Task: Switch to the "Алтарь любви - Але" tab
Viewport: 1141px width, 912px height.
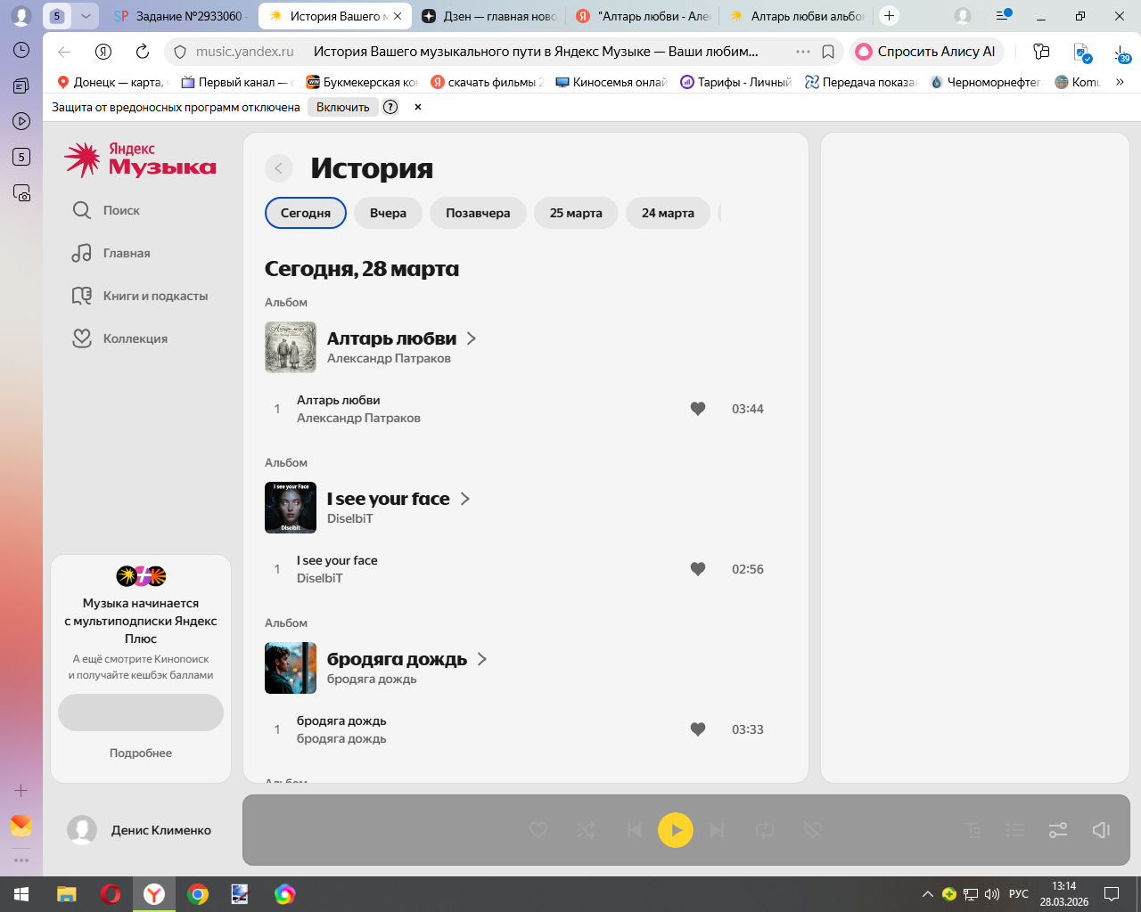Action: coord(644,16)
